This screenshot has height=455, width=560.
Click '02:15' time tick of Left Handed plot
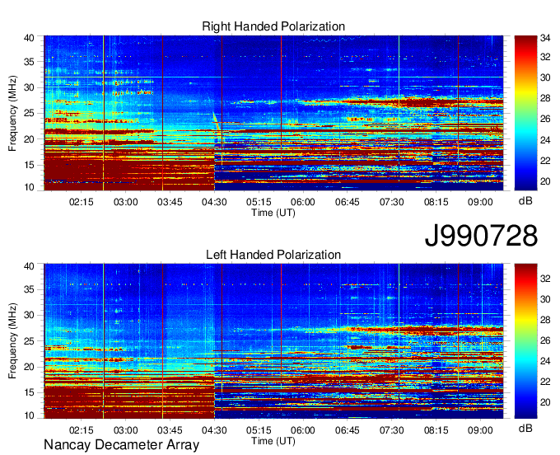click(81, 430)
